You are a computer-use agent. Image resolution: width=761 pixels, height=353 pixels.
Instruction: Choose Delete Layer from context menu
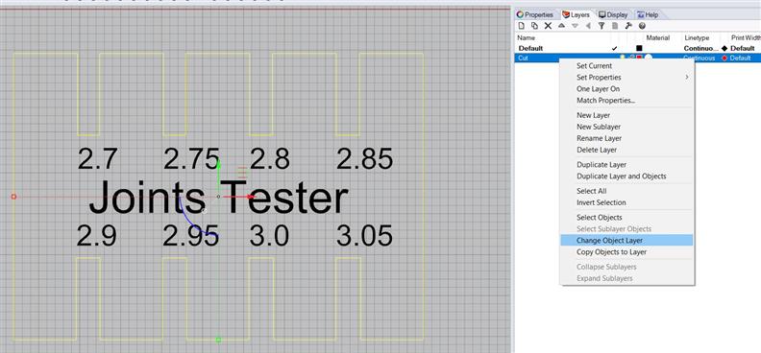click(x=597, y=150)
